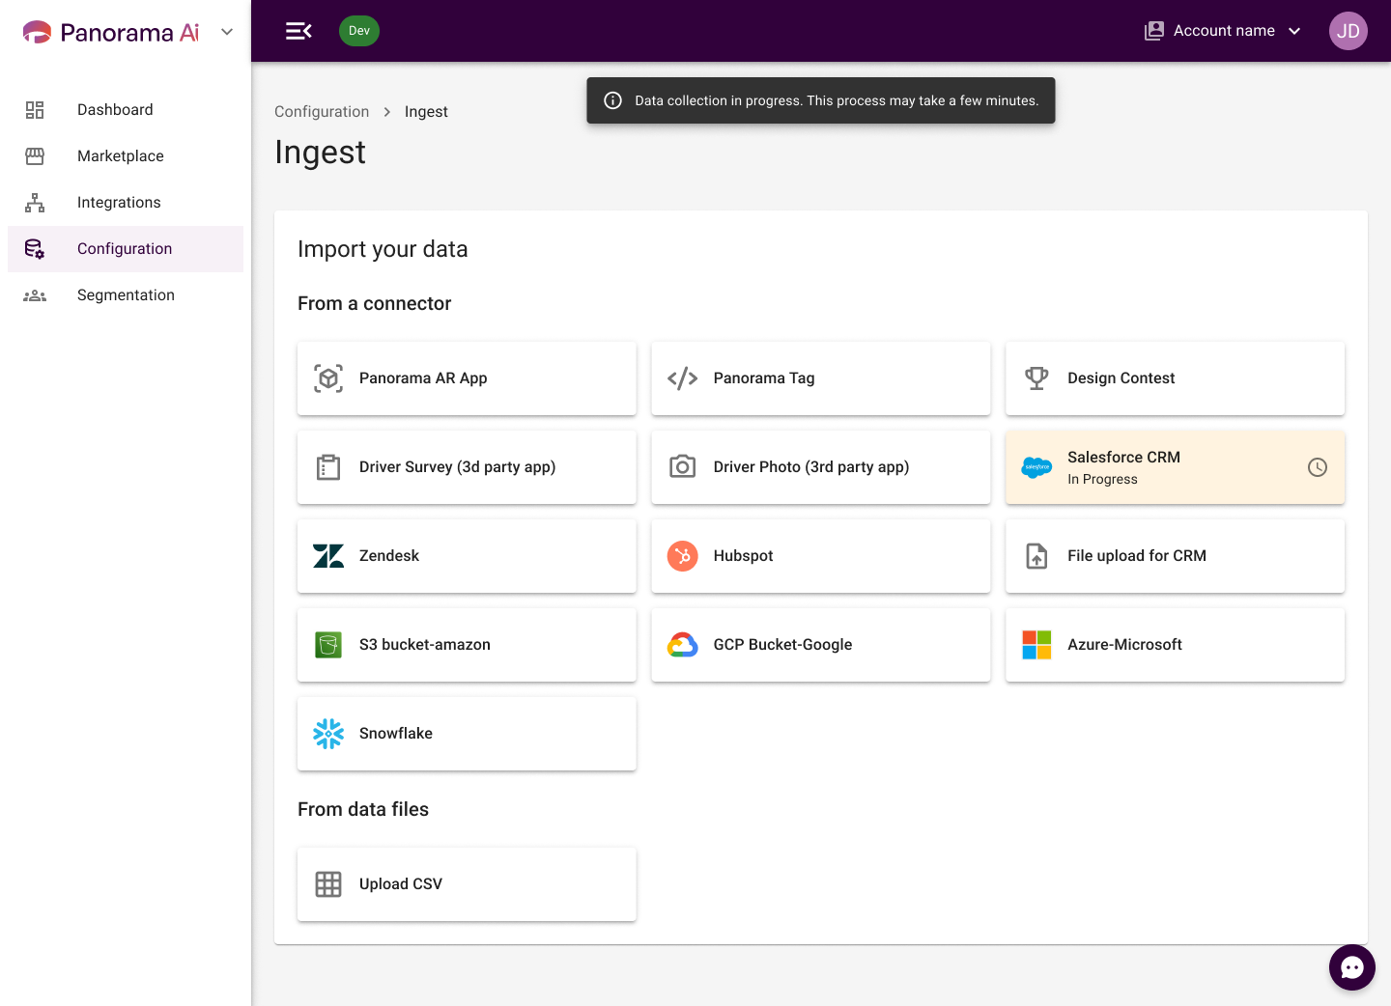Go to Dashboard in the sidebar
The image size is (1391, 1006).
[126, 110]
